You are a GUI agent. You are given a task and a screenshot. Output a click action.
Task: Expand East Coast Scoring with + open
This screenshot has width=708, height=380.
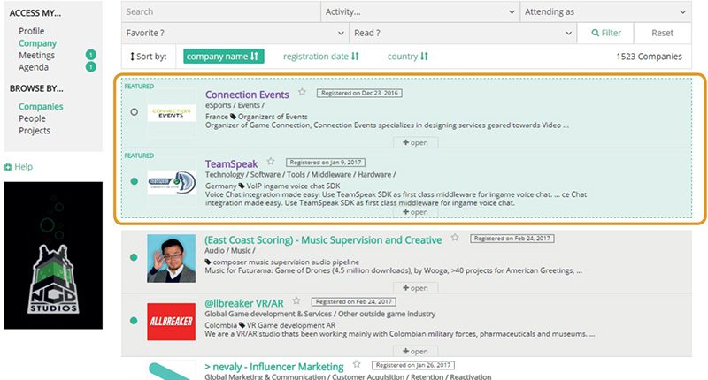pyautogui.click(x=415, y=287)
